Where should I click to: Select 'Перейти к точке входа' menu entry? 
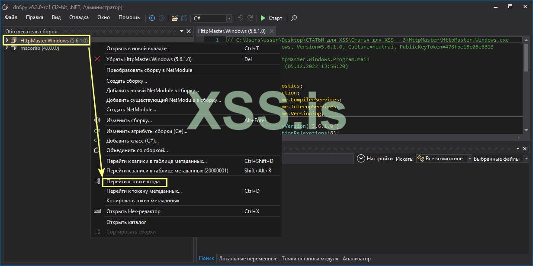(x=133, y=182)
